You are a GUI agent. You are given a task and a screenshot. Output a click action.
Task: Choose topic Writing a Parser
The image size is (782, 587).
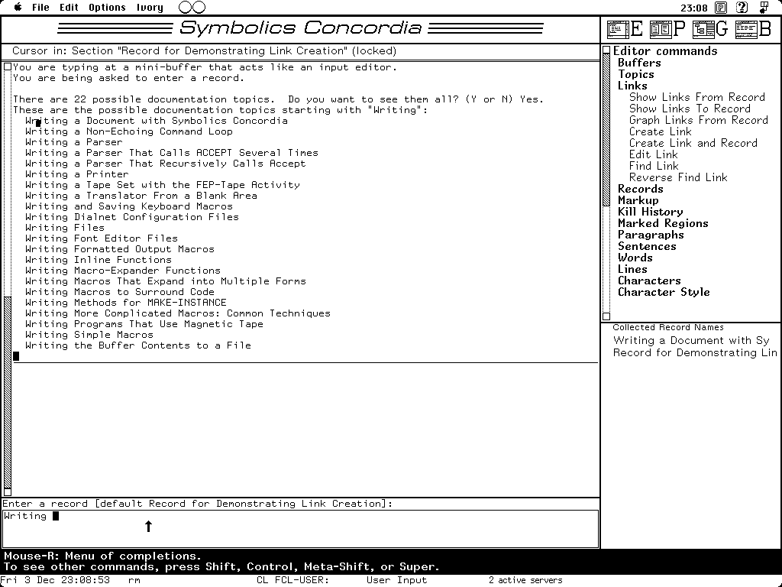pyautogui.click(x=74, y=142)
